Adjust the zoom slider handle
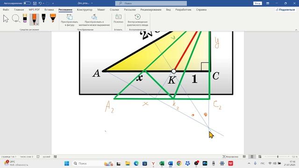 (x=278, y=157)
